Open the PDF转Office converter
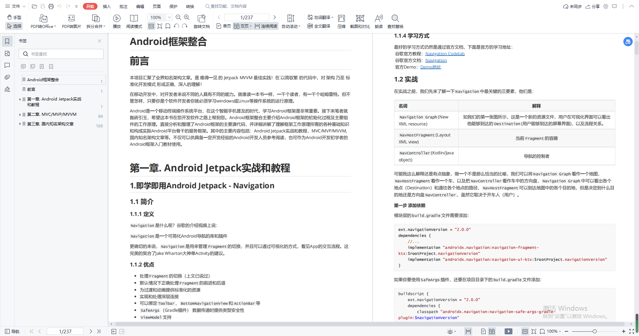Image resolution: width=639 pixels, height=336 pixels. [x=43, y=22]
